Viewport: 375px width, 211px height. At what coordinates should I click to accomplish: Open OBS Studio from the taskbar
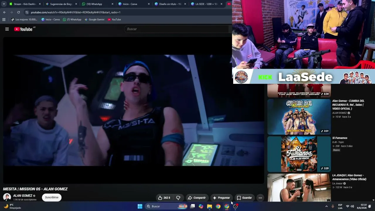(x=235, y=206)
